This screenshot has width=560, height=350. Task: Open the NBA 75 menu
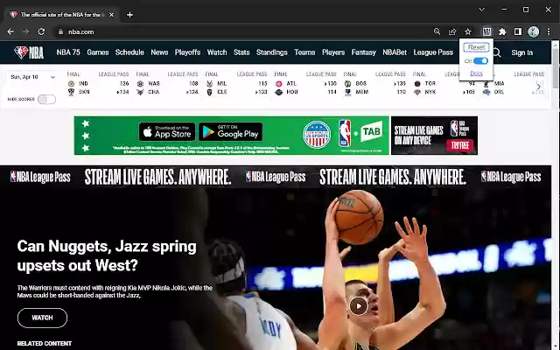(x=68, y=52)
